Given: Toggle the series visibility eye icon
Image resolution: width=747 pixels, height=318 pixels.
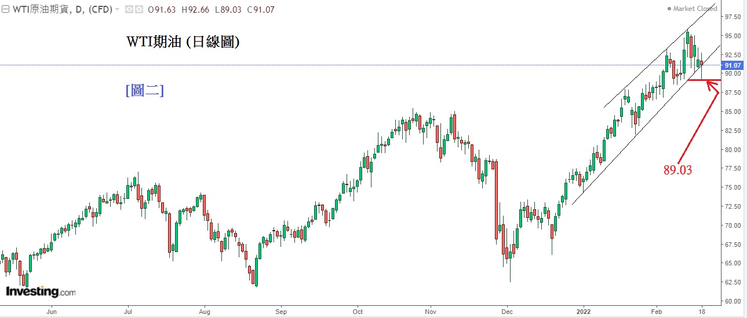Looking at the screenshot, I should point(129,10).
